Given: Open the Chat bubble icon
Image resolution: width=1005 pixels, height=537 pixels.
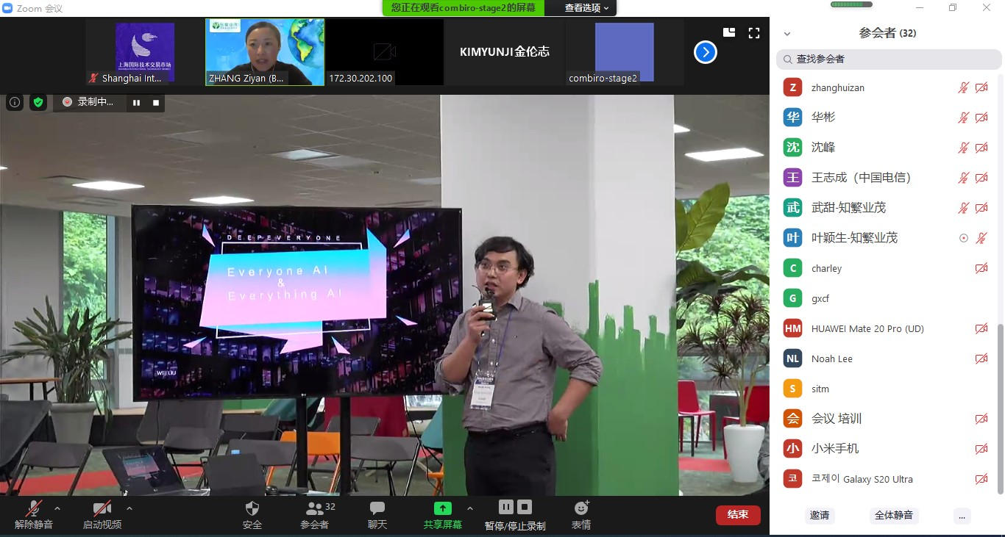Looking at the screenshot, I should pyautogui.click(x=377, y=508).
